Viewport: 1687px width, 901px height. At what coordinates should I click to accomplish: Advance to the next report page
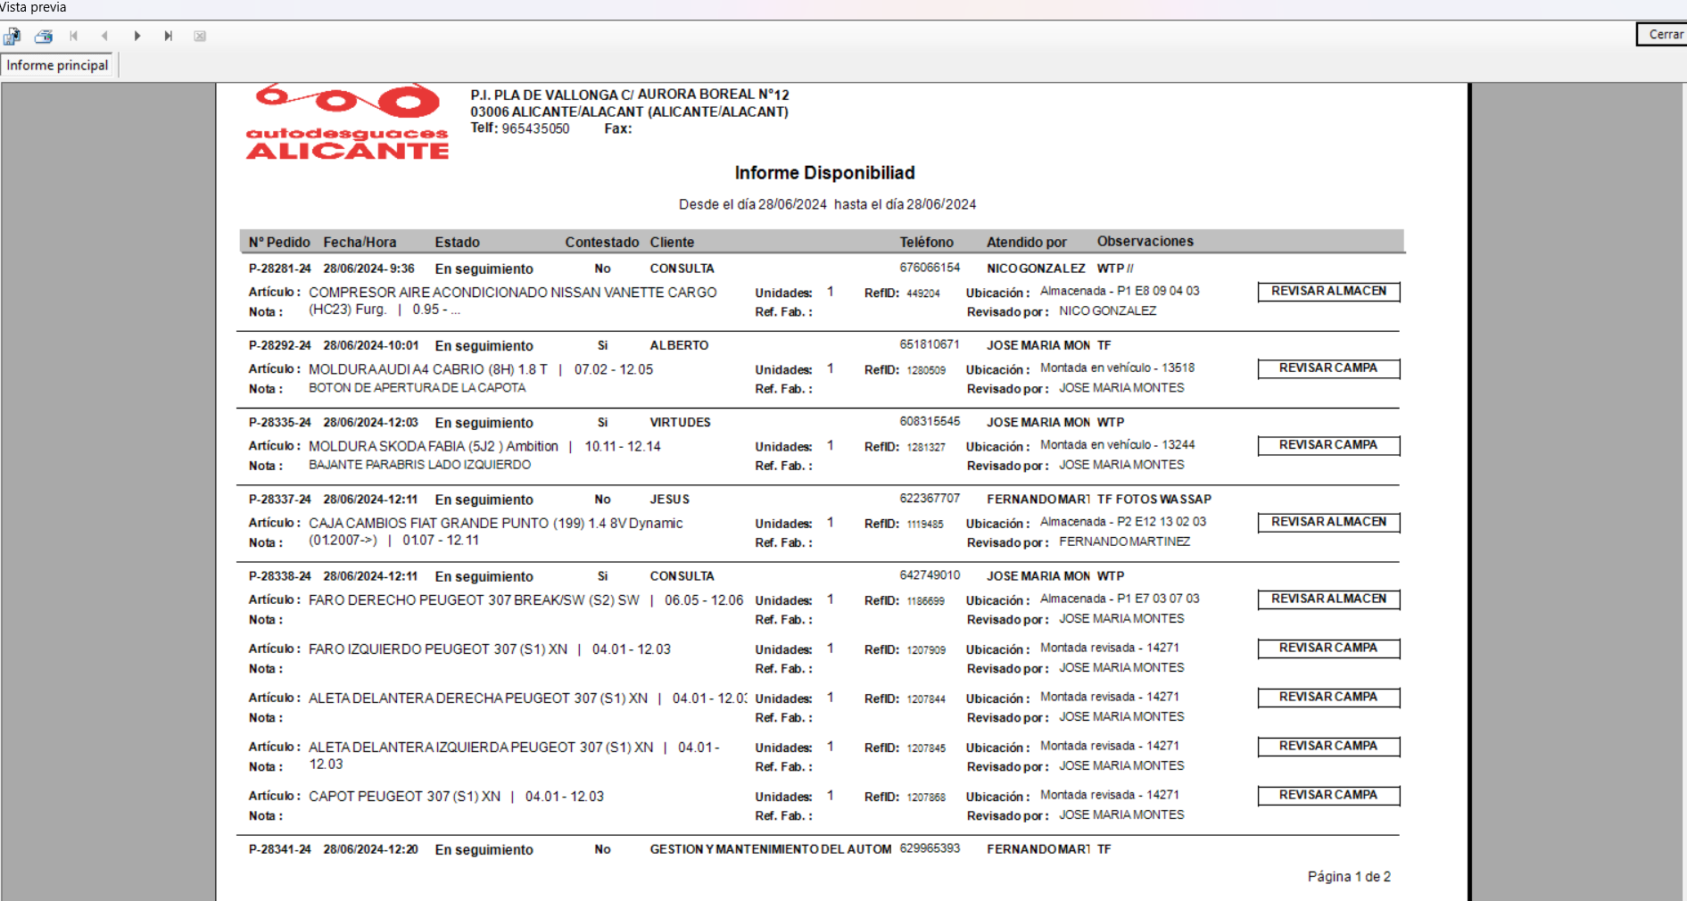click(x=136, y=36)
